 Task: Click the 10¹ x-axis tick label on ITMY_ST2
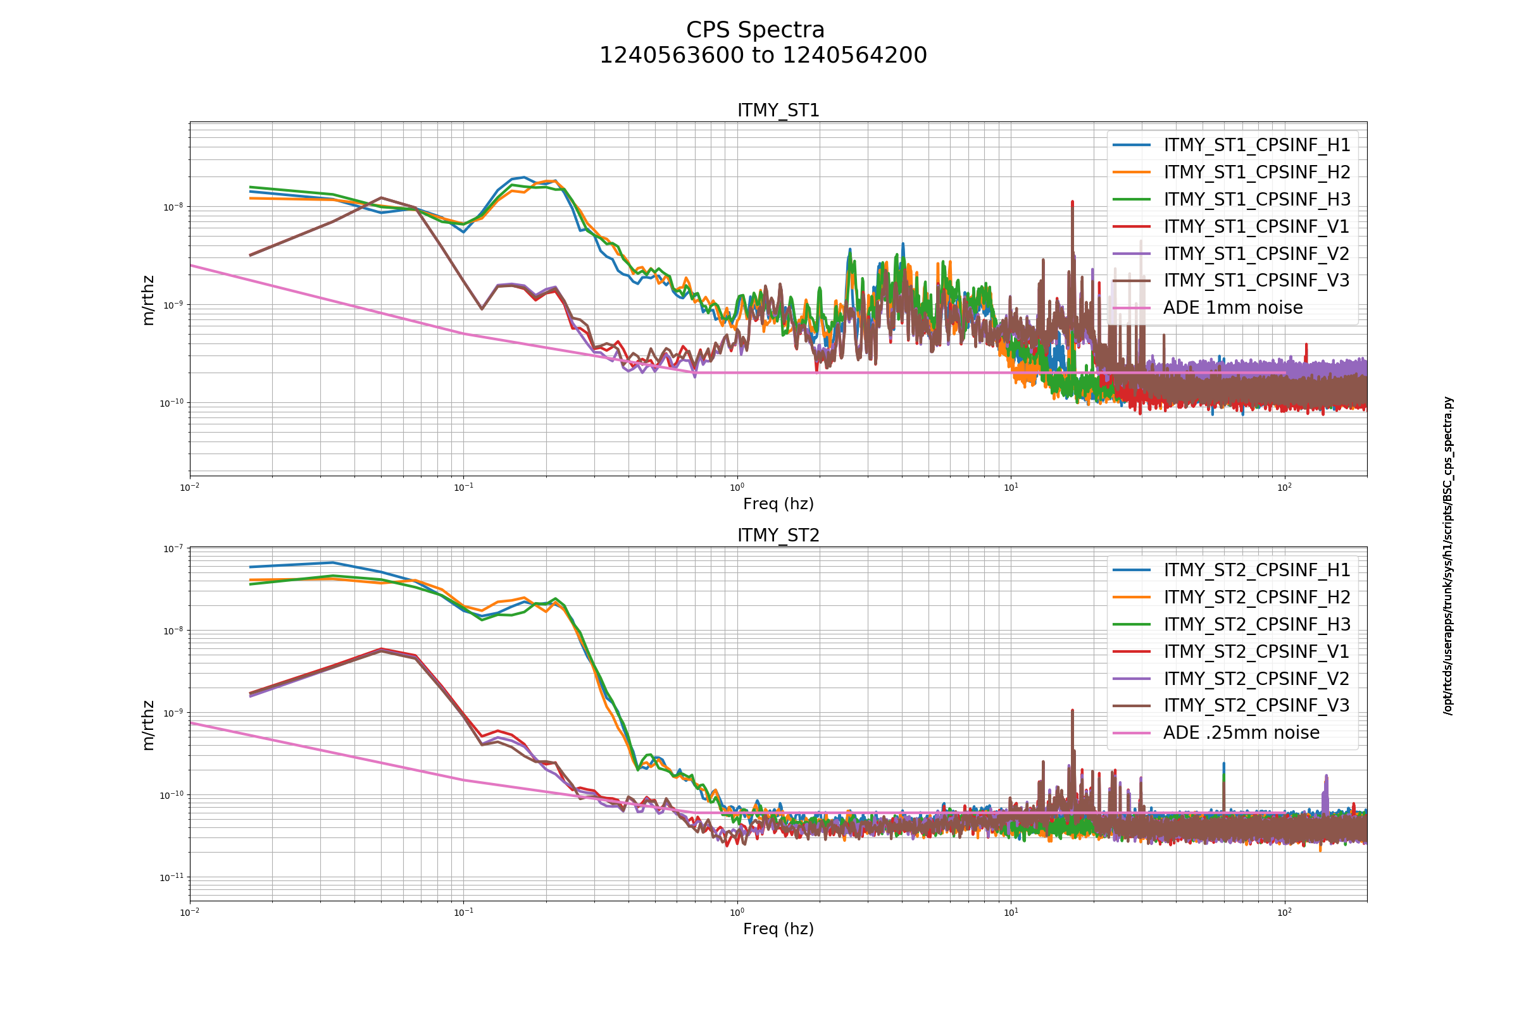[1011, 912]
